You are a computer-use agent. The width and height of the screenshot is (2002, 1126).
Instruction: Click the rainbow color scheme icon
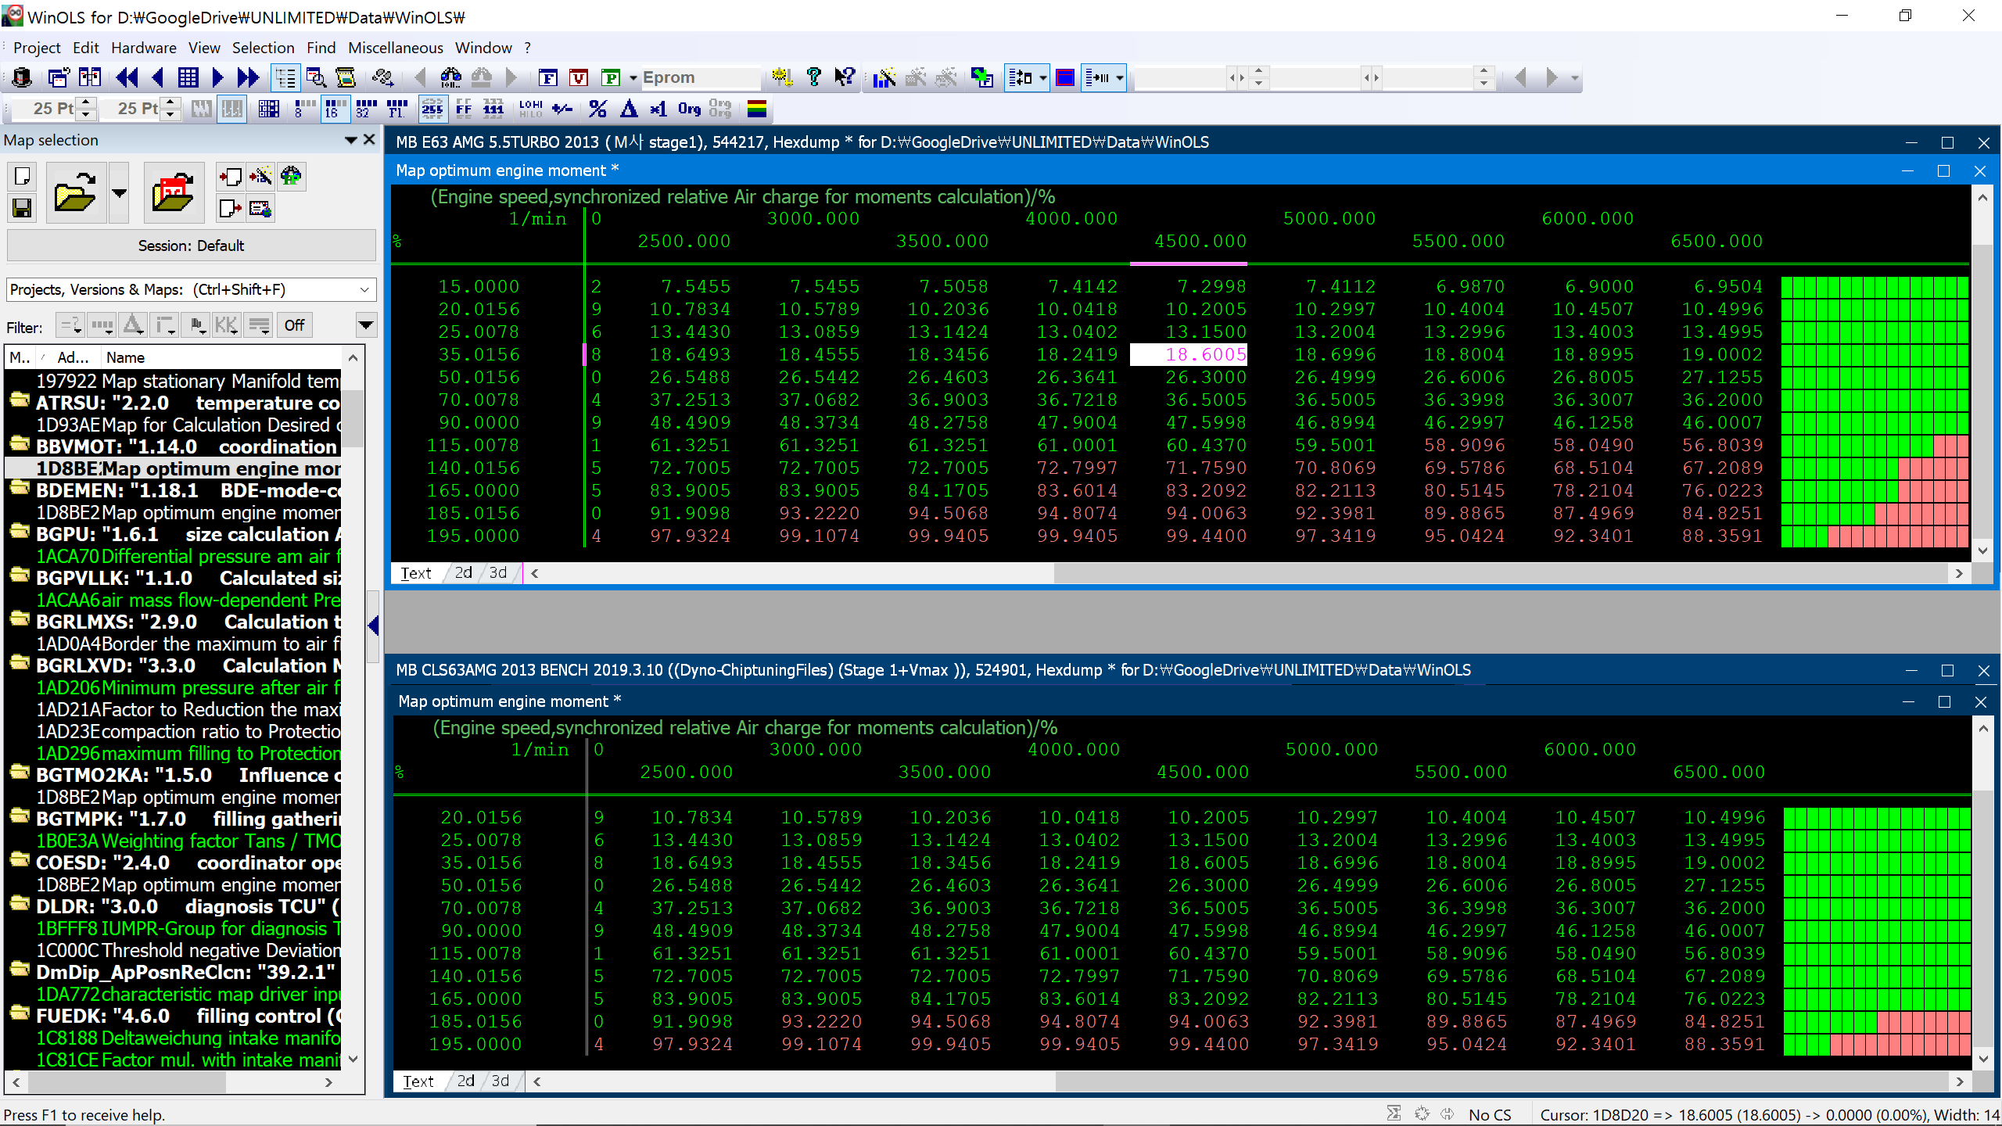[756, 109]
